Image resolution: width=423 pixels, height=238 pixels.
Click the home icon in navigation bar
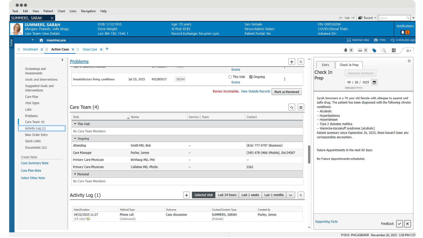(41, 40)
